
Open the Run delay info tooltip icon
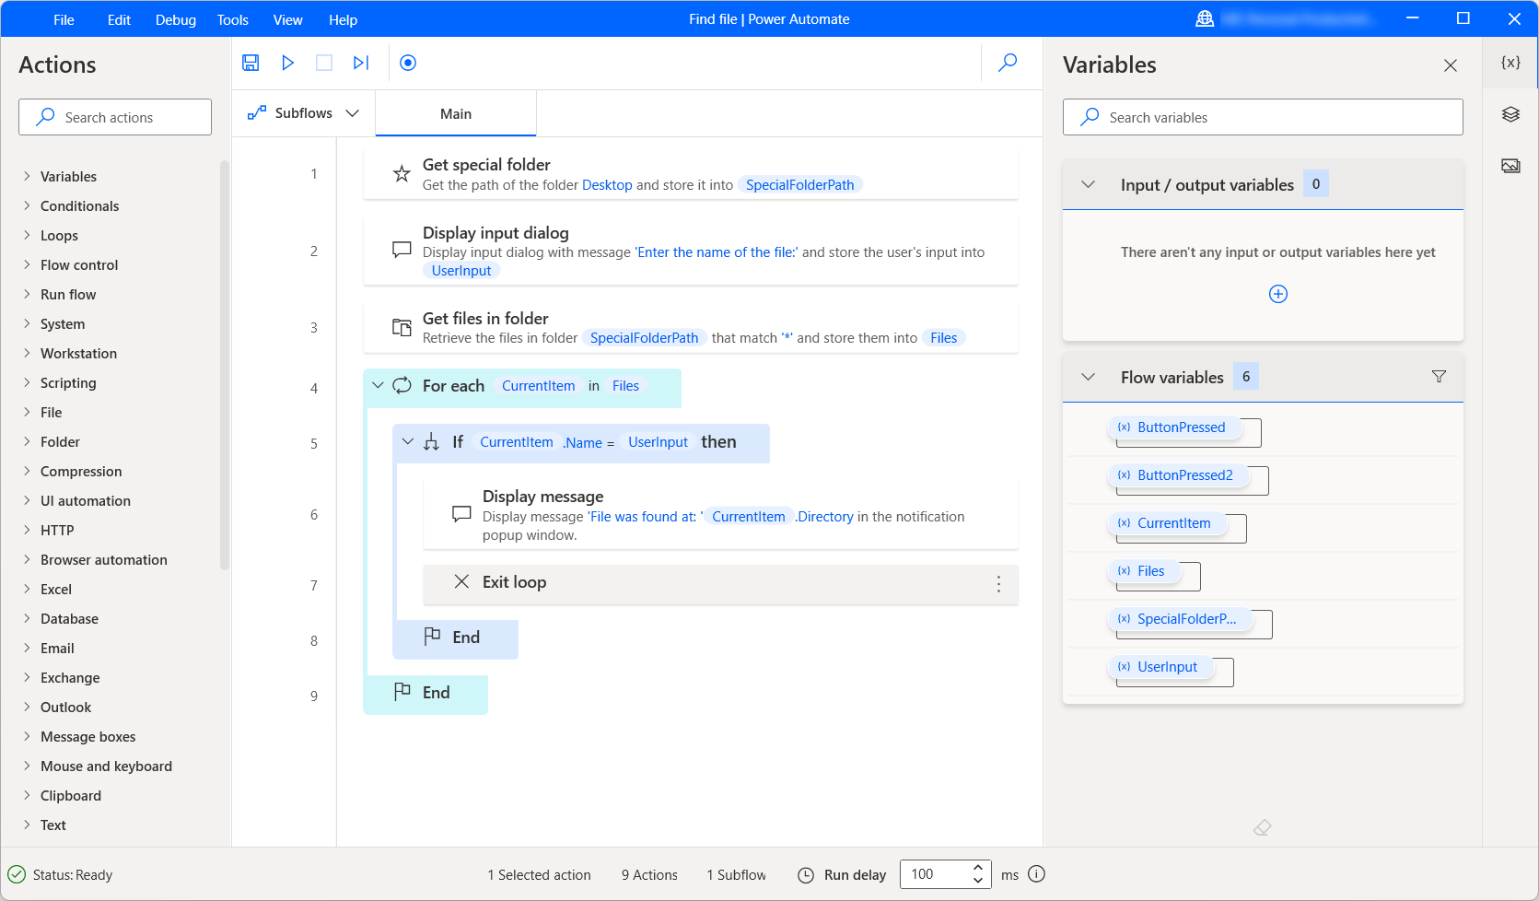(1036, 874)
